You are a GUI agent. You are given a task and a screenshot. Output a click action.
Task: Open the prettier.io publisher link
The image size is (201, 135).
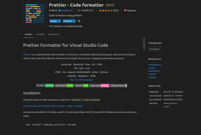pyautogui.click(x=67, y=10)
